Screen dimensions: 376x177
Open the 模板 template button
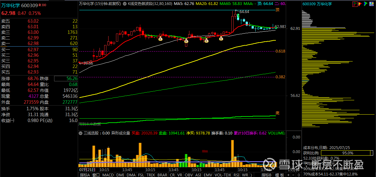tap(280, 175)
